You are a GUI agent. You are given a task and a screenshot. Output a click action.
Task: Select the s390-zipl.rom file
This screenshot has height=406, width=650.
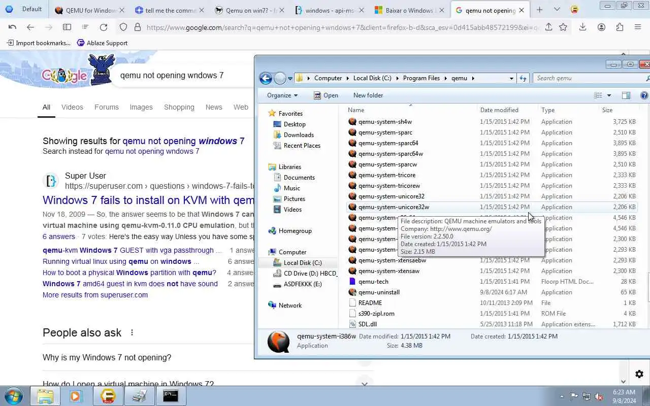[492, 314]
